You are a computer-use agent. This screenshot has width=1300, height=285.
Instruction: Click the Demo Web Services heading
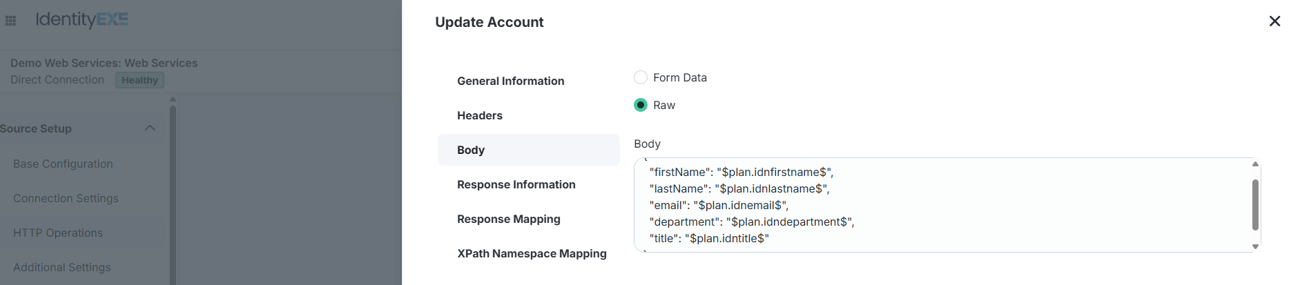(x=104, y=63)
